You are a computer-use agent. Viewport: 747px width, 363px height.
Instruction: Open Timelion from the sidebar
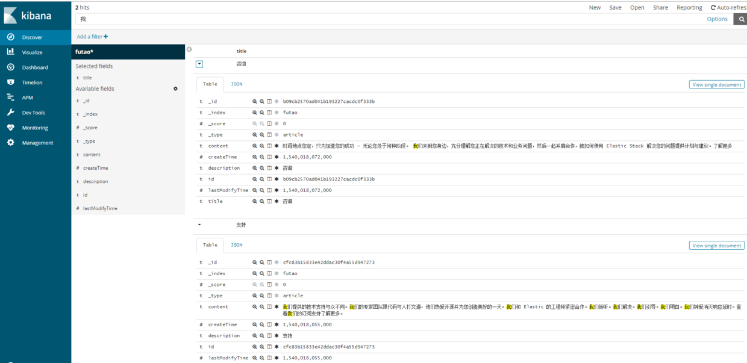[35, 82]
